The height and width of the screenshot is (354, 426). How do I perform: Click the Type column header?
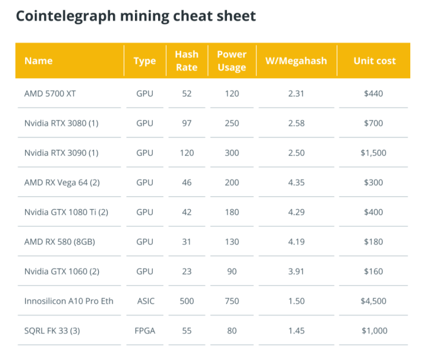(x=144, y=61)
